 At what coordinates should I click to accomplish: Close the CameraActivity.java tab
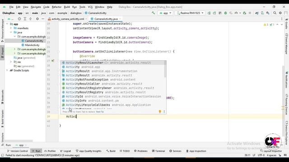120,19
